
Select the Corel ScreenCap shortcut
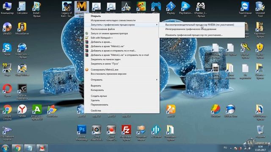[111, 133]
